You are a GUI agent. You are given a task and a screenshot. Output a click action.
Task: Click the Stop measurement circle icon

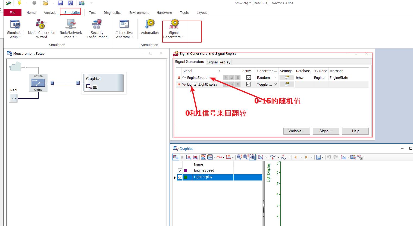[34, 3]
